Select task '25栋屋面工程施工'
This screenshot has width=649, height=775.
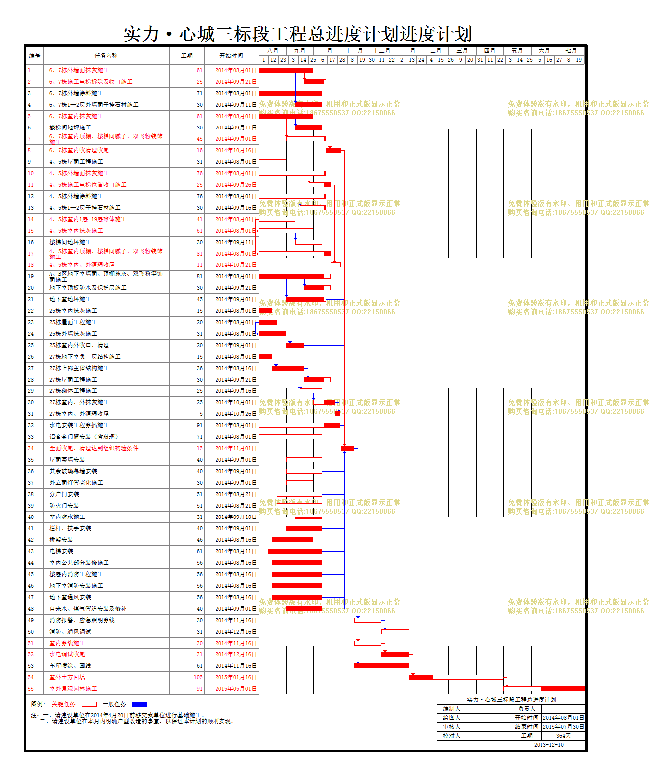(x=73, y=322)
